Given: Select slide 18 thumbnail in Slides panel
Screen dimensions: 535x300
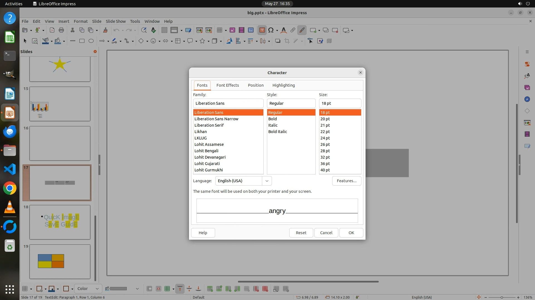Looking at the screenshot, I should pyautogui.click(x=60, y=222).
